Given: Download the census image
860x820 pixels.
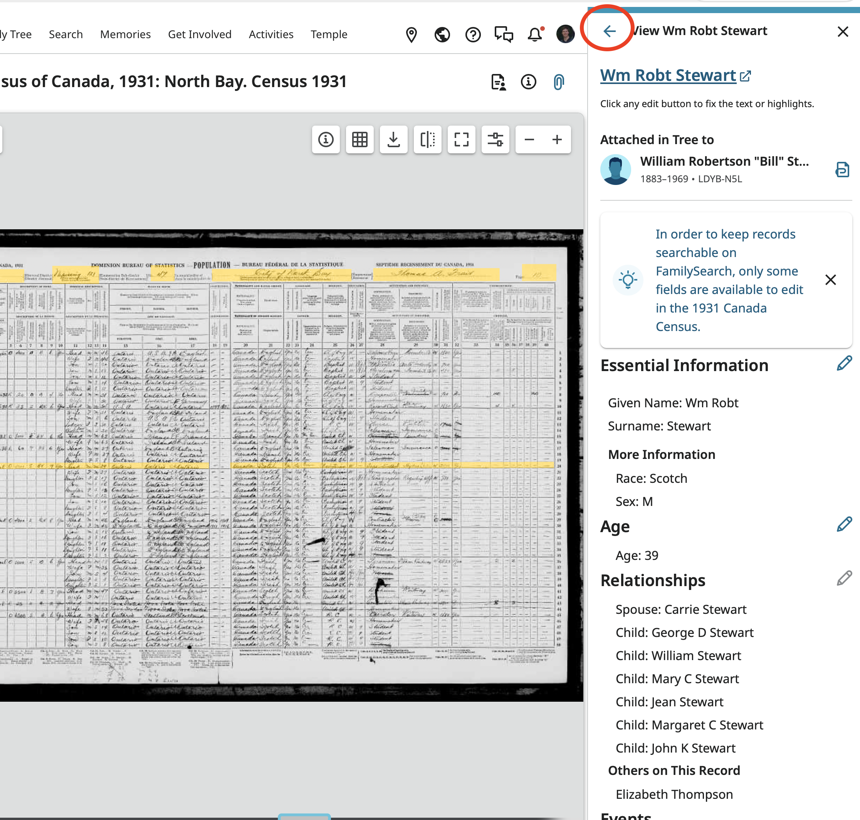Looking at the screenshot, I should click(x=393, y=140).
